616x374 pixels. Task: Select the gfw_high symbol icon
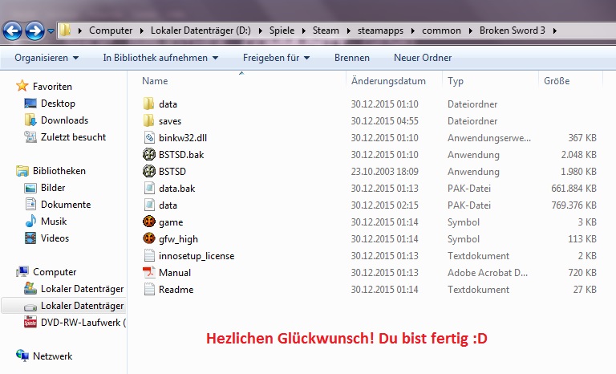pos(149,238)
